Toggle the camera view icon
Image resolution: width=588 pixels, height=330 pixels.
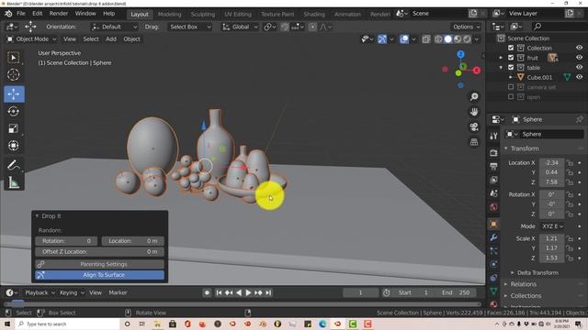tap(474, 126)
